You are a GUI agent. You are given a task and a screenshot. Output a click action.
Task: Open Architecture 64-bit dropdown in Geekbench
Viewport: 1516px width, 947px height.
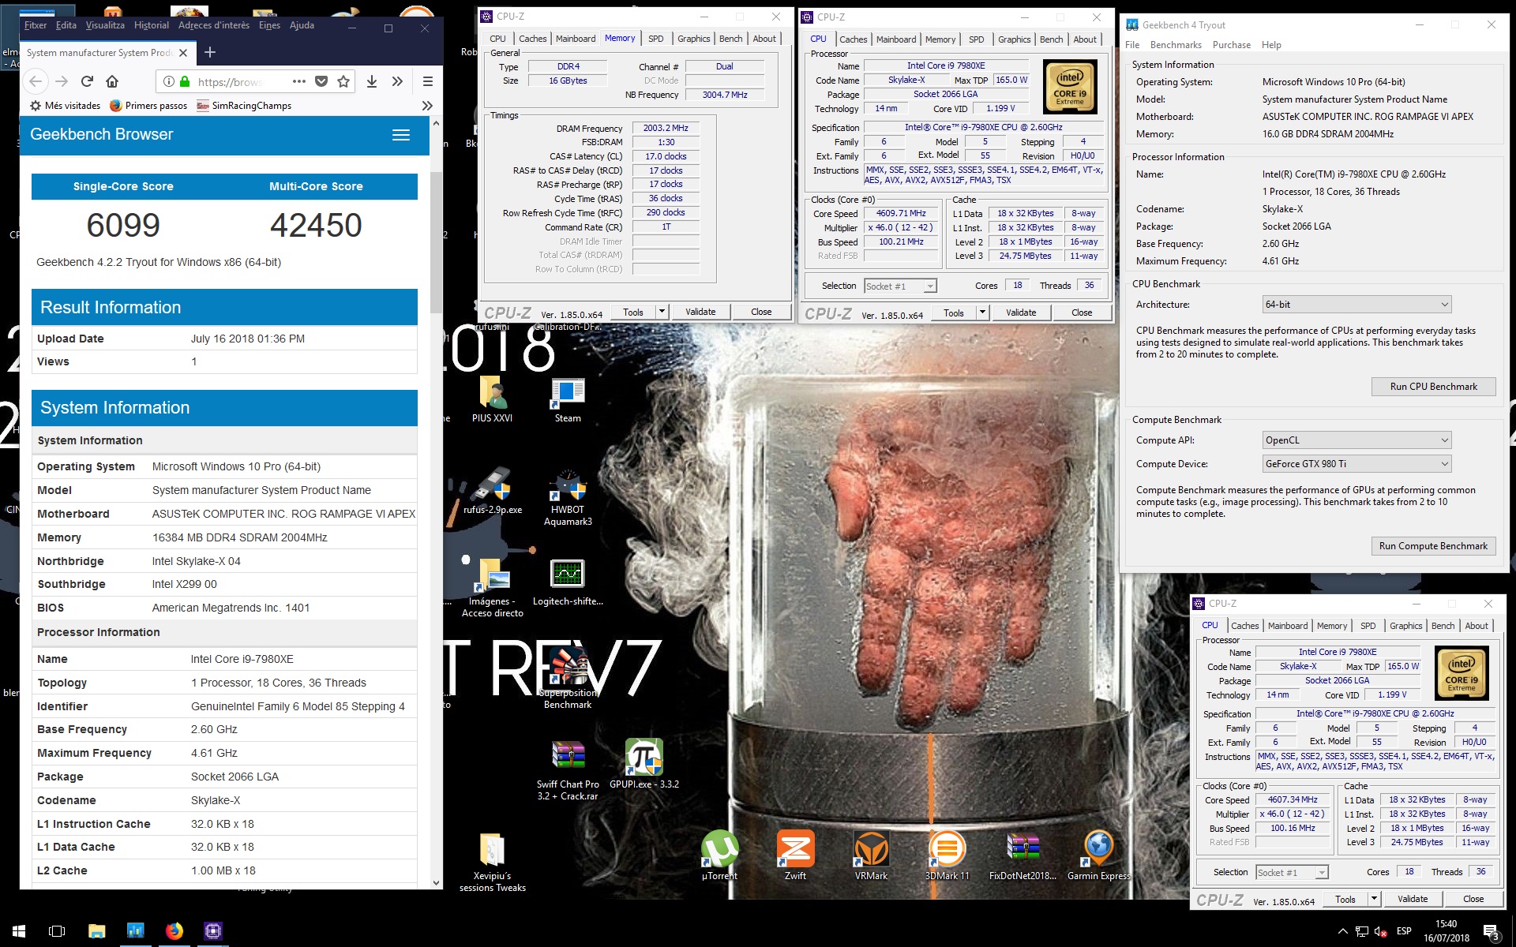[1357, 305]
